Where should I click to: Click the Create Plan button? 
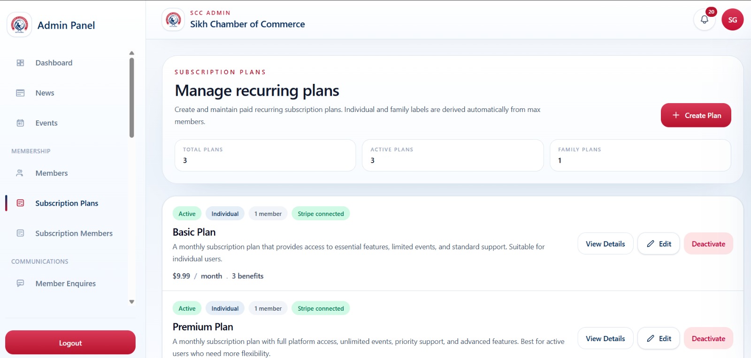(x=696, y=115)
